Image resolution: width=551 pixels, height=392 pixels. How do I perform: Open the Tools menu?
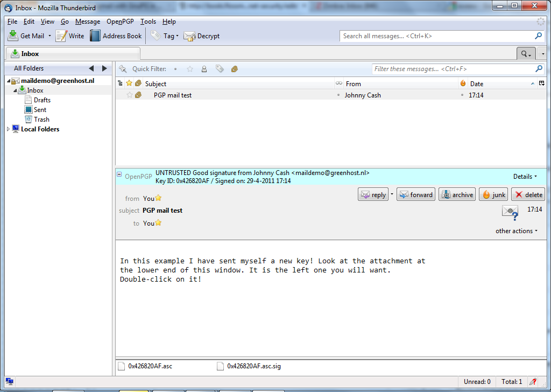click(x=148, y=22)
